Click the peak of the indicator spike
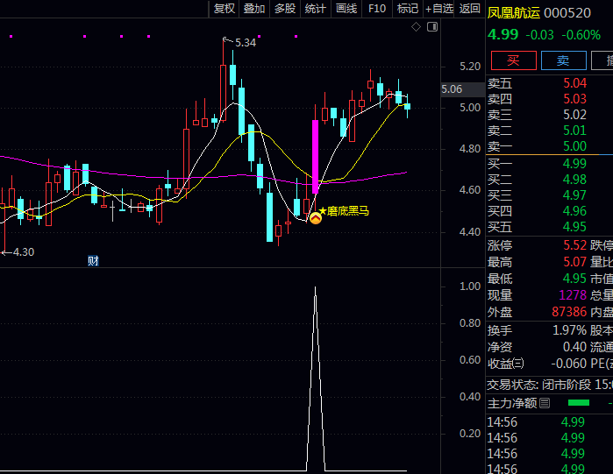 tap(316, 288)
